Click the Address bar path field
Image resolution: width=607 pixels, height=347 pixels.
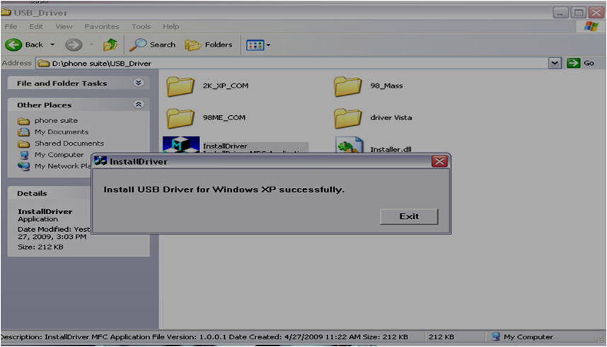click(x=292, y=64)
